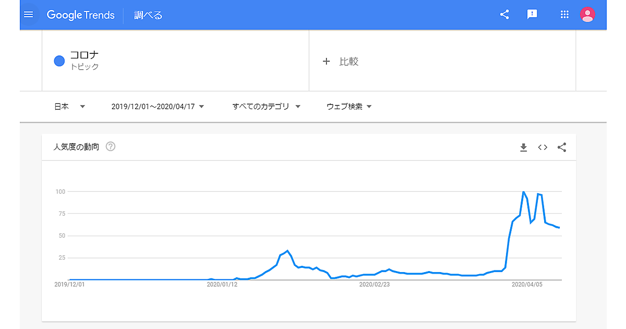Click the blue コロナ color dot
The image size is (626, 329).
pyautogui.click(x=59, y=61)
